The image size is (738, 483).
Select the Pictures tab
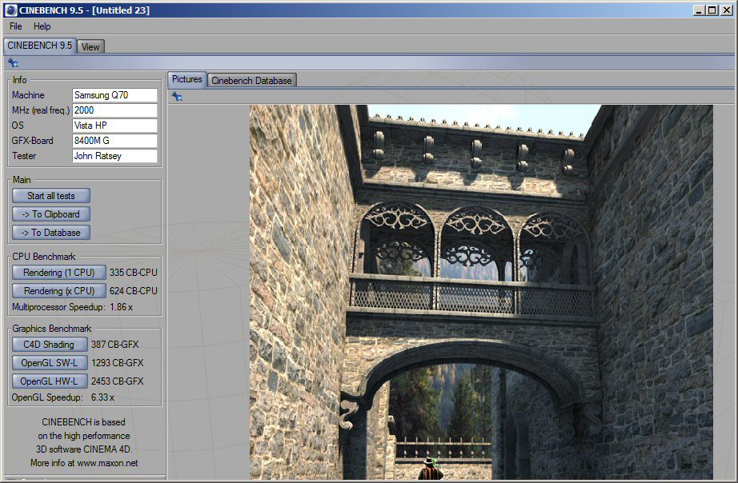(187, 79)
